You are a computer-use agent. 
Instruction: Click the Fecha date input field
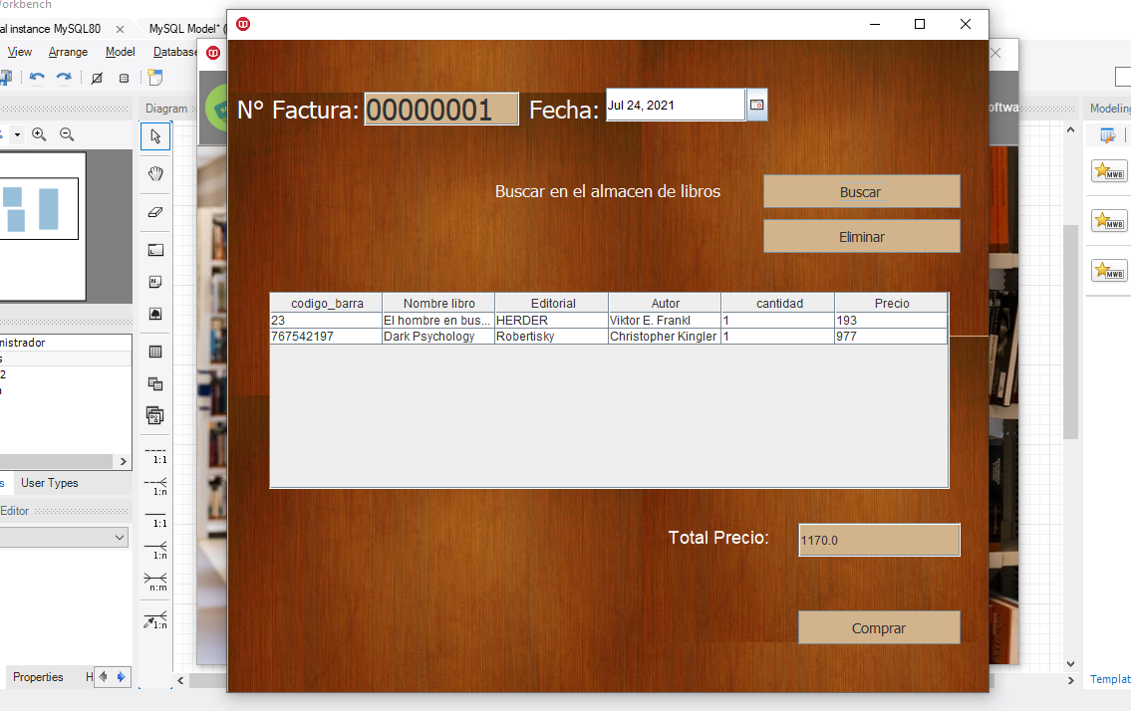676,106
